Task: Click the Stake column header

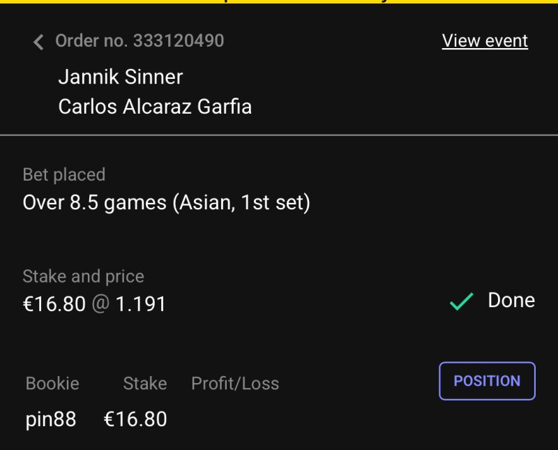Action: pyautogui.click(x=145, y=384)
